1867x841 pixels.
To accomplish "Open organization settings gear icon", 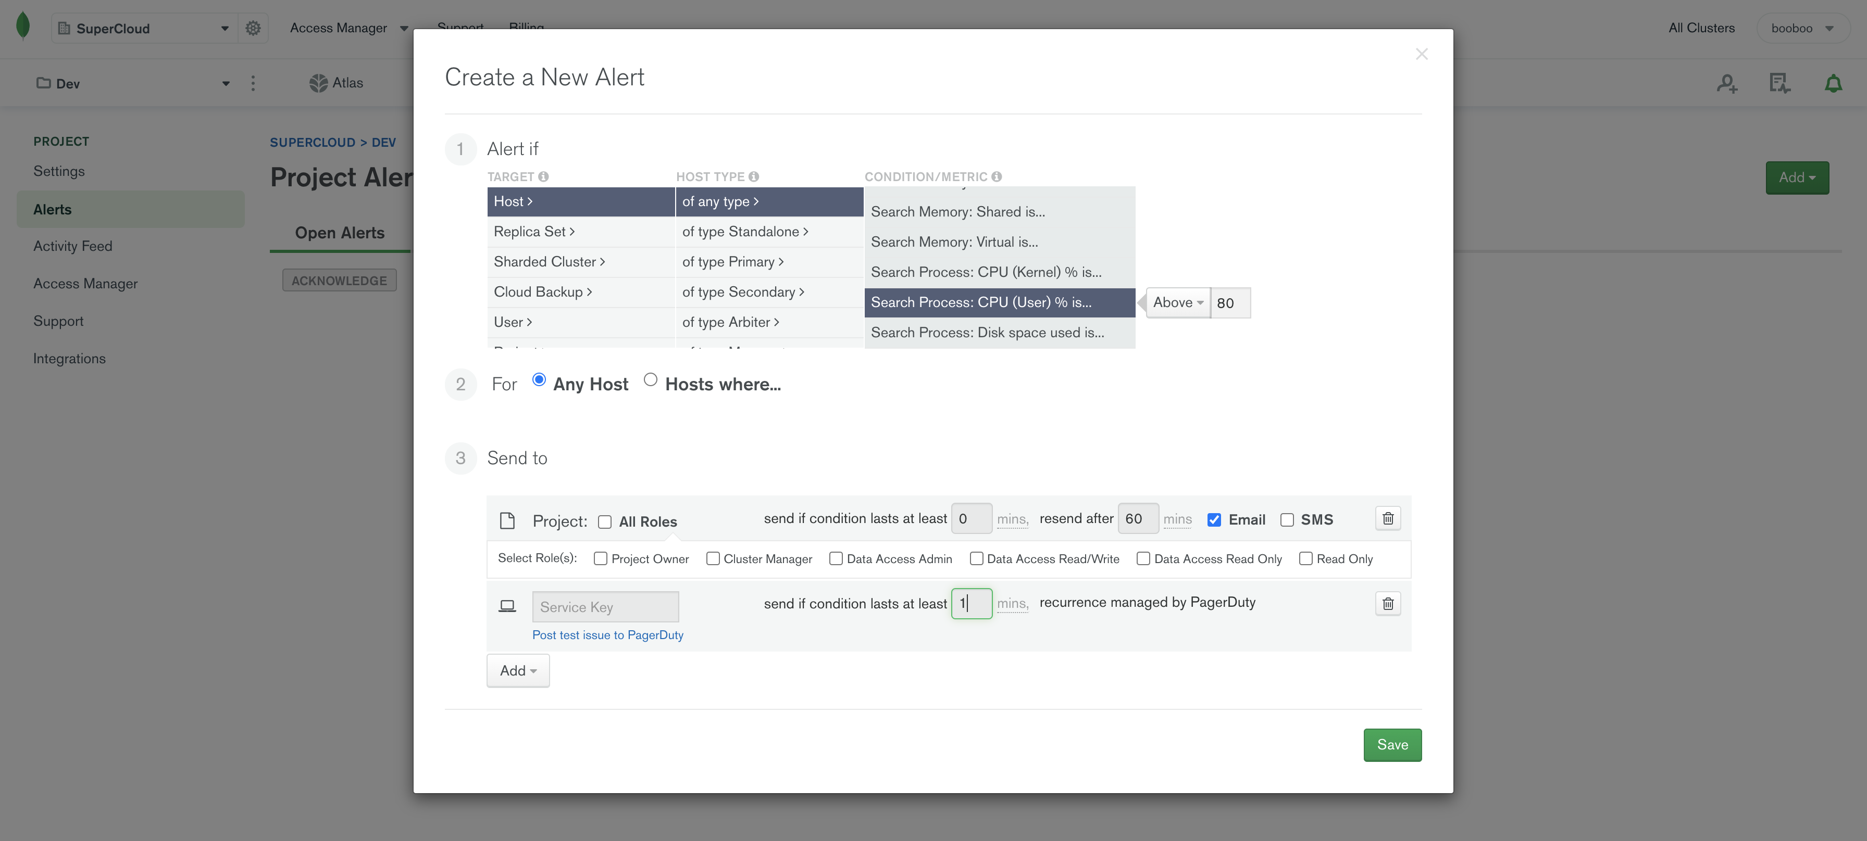I will (253, 28).
